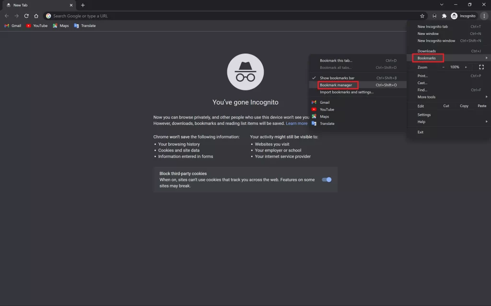Bookmark this tab with the star icon
This screenshot has height=306, width=491.
[422, 16]
